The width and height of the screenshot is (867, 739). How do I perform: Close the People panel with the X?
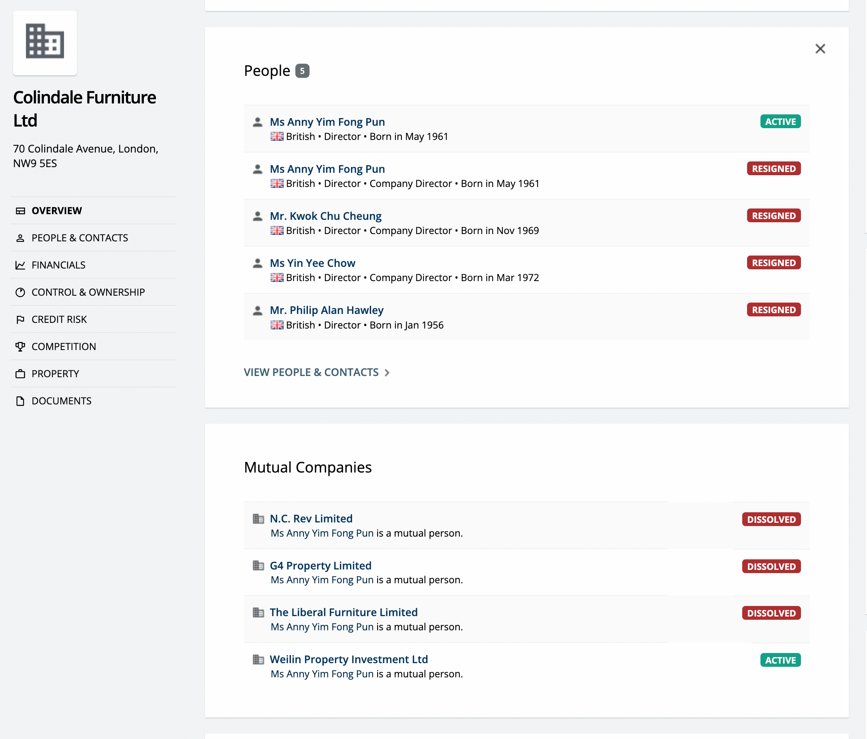pyautogui.click(x=820, y=49)
